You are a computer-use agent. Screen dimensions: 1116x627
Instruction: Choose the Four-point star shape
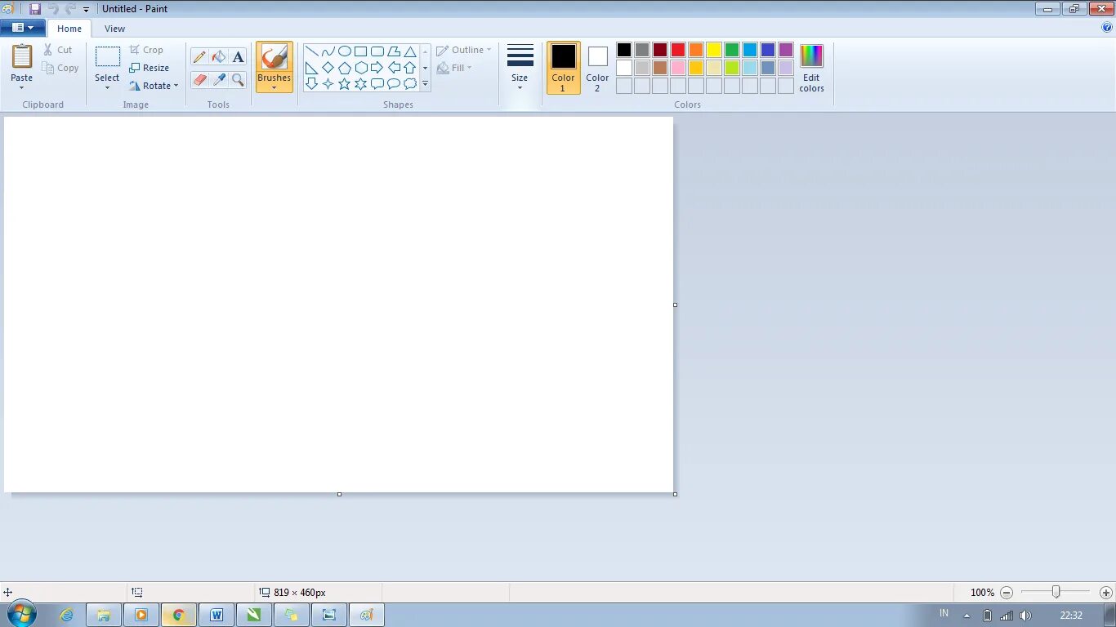328,83
